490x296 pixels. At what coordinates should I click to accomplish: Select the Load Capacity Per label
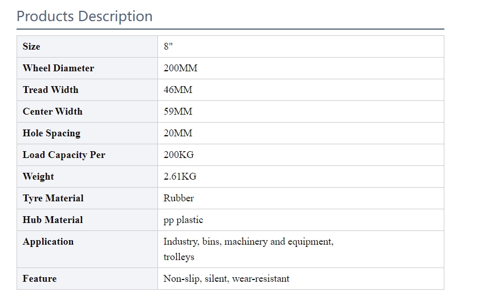coord(64,155)
